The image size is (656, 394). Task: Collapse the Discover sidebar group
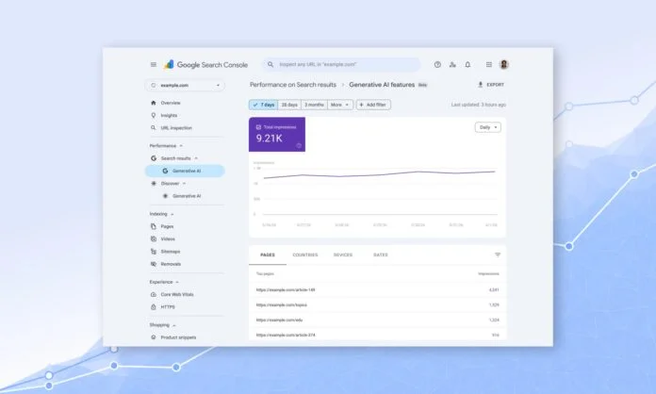tap(184, 183)
